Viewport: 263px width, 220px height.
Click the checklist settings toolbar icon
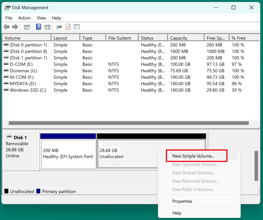coord(77,27)
